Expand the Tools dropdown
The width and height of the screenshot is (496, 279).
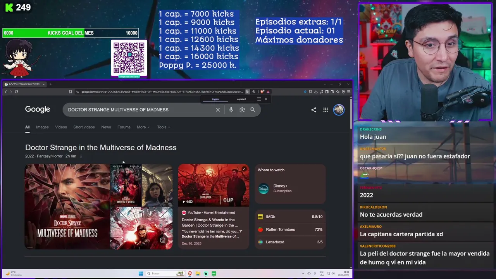164,127
